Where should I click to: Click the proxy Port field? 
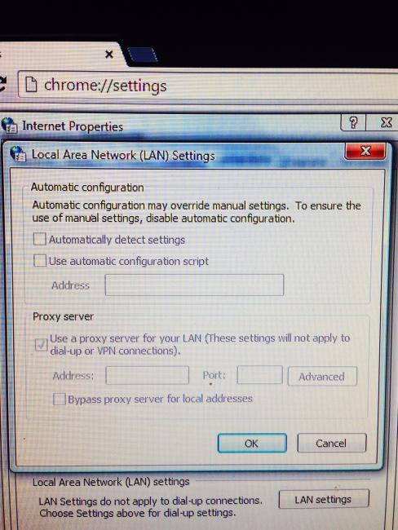pyautogui.click(x=259, y=375)
